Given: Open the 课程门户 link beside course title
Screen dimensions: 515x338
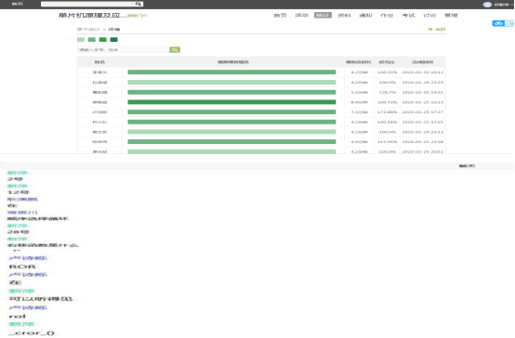Looking at the screenshot, I should [138, 16].
